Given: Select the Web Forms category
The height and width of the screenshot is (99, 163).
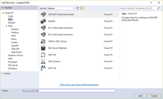Looking at the screenshot, I should (17, 52).
